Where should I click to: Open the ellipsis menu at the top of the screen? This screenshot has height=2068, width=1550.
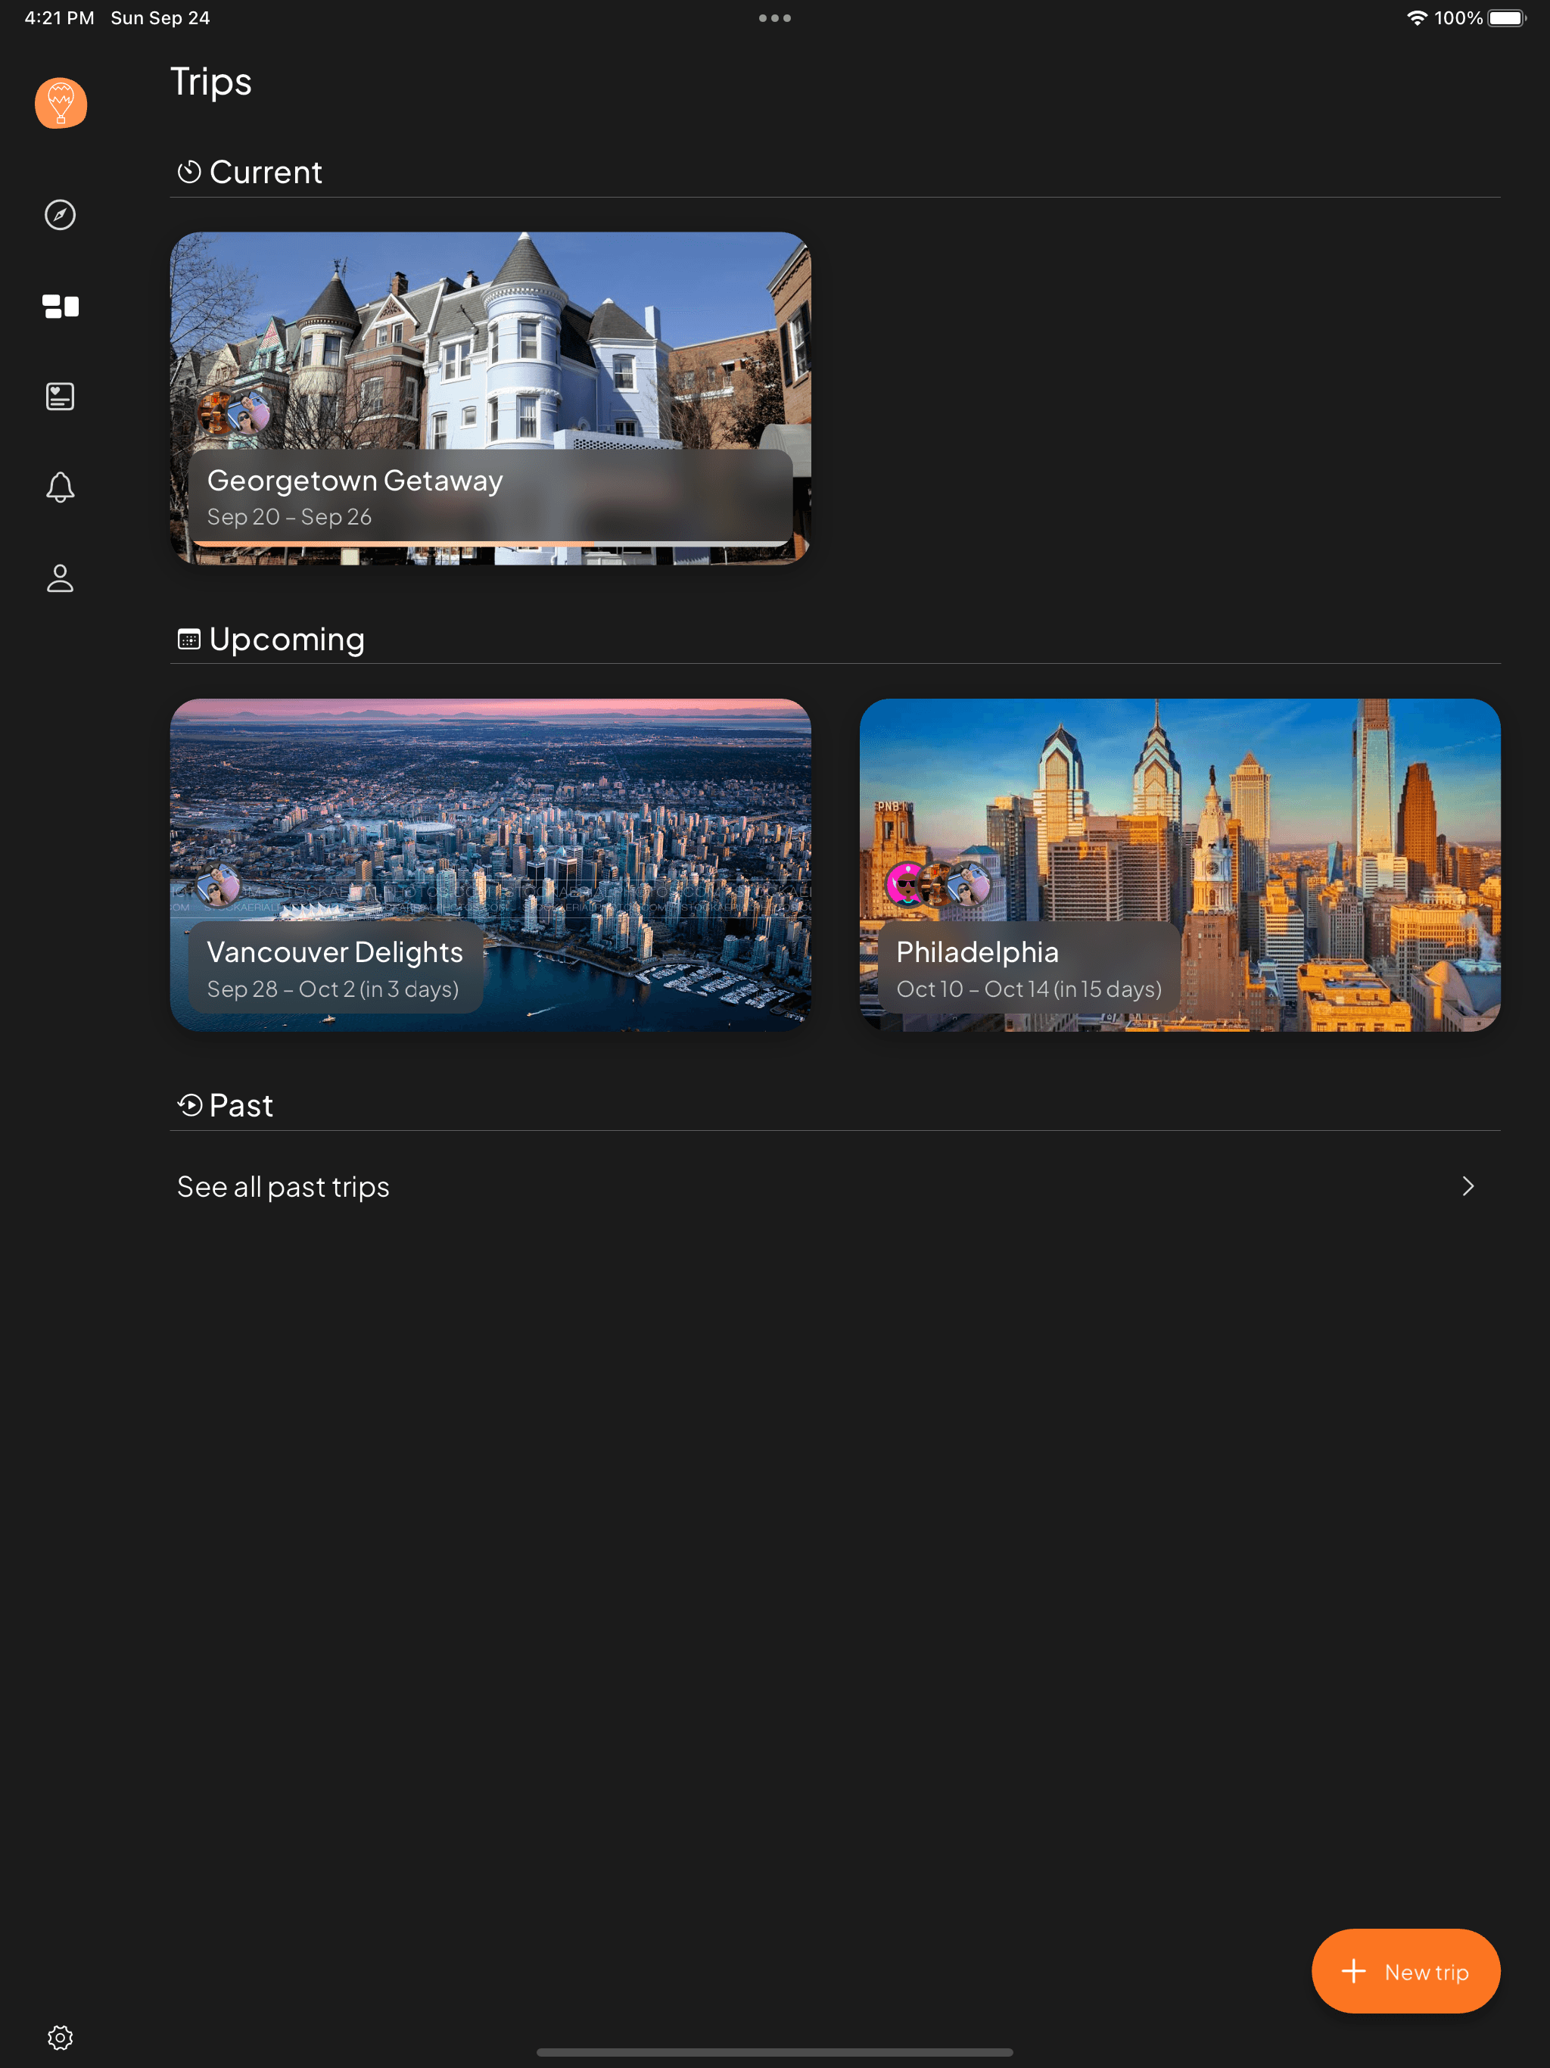[x=775, y=17]
